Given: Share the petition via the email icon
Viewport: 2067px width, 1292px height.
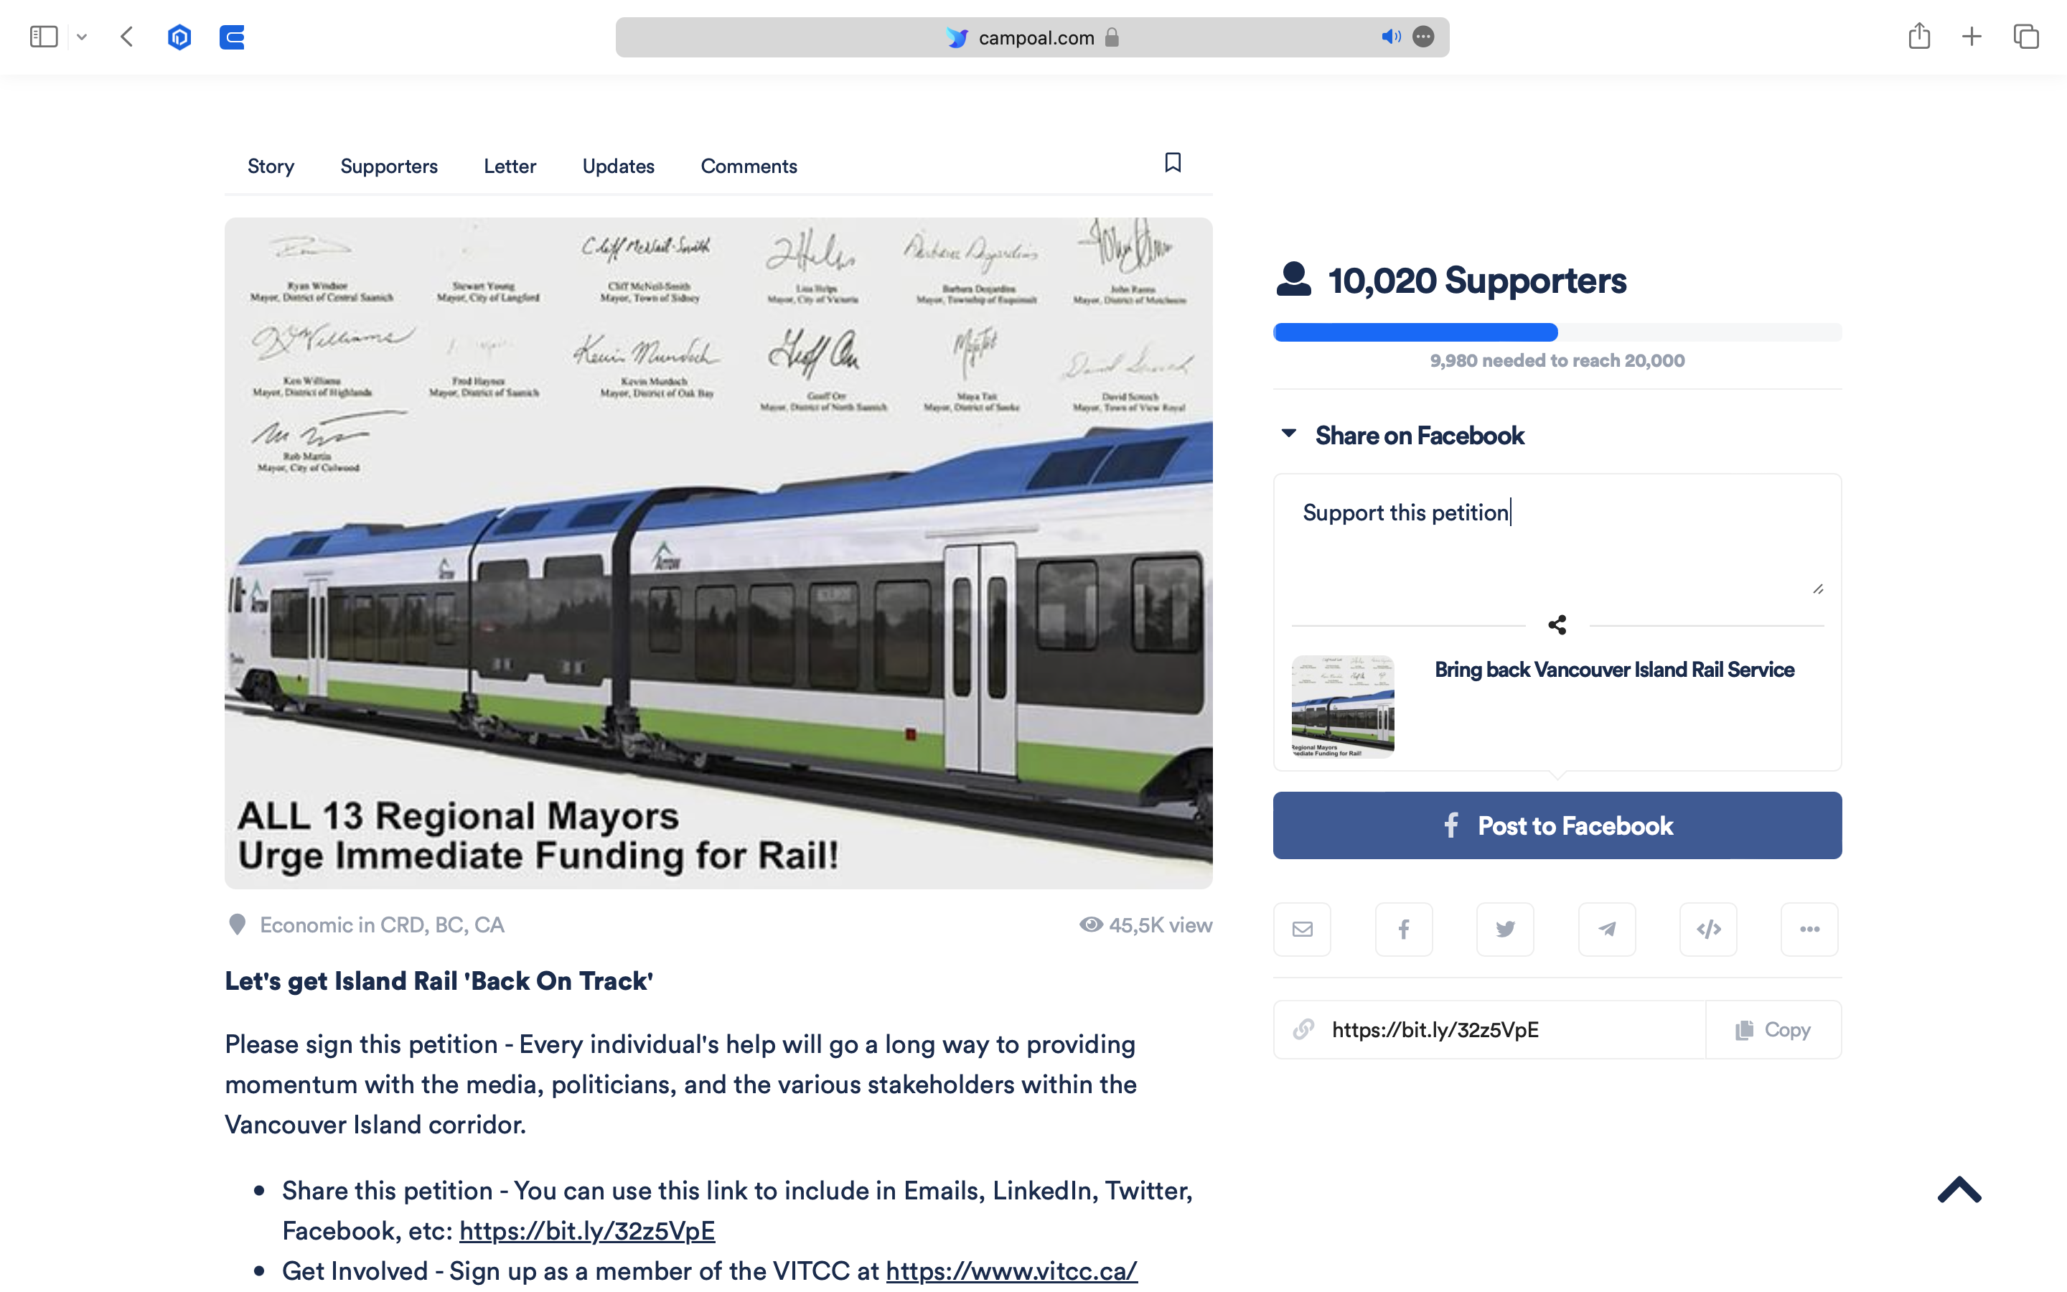Looking at the screenshot, I should [x=1302, y=929].
